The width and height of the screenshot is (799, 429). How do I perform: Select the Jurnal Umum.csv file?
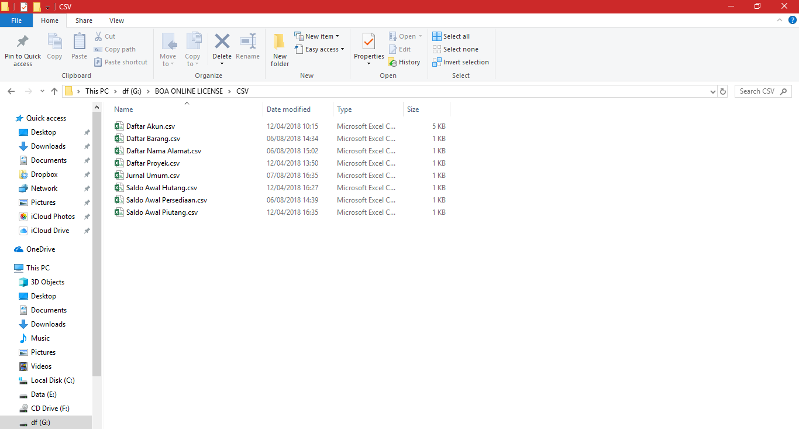[153, 176]
